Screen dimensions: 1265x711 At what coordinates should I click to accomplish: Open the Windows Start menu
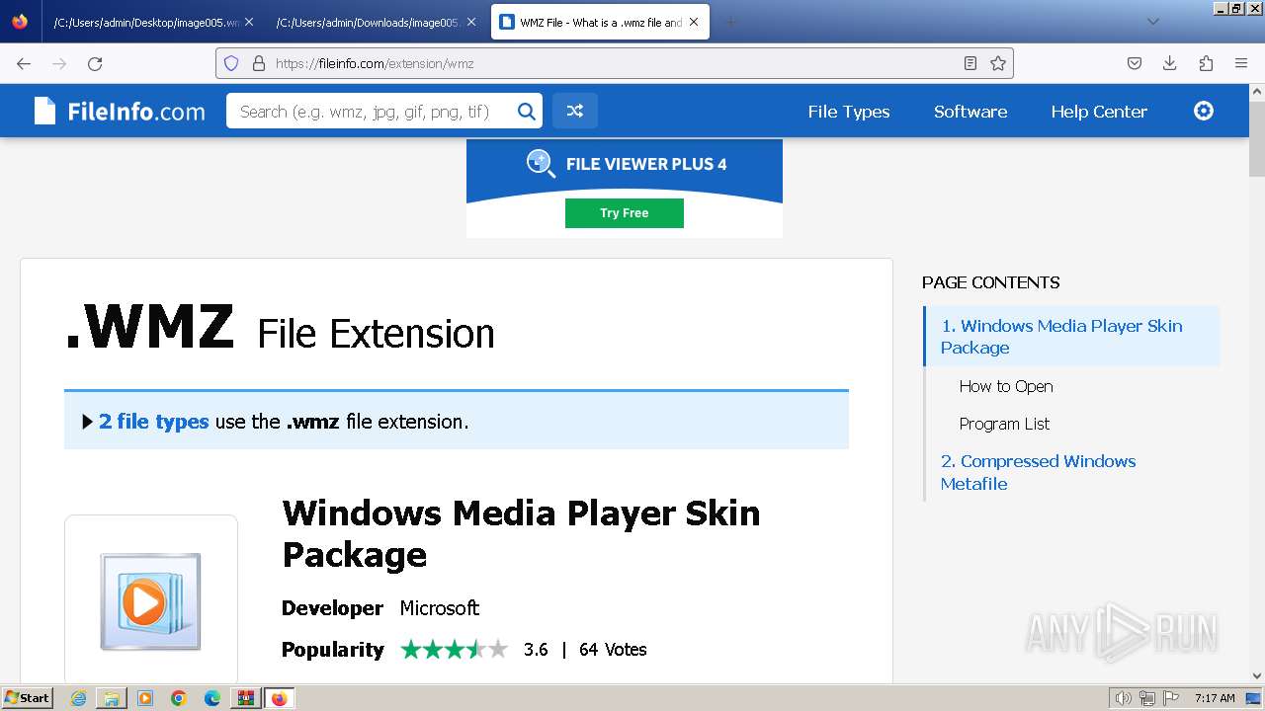[x=28, y=698]
